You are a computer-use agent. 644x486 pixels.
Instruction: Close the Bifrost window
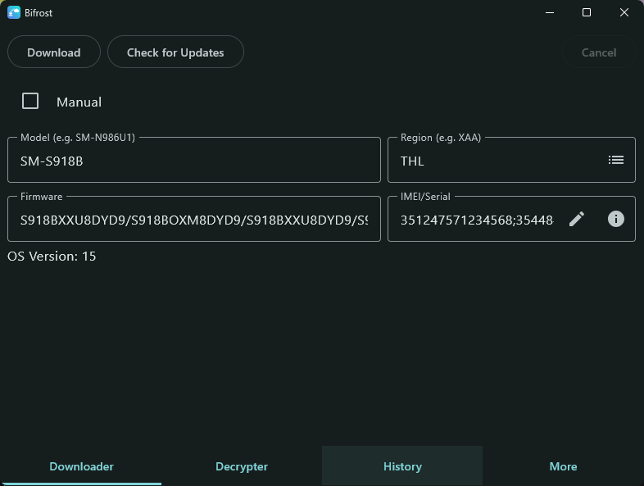[x=624, y=13]
